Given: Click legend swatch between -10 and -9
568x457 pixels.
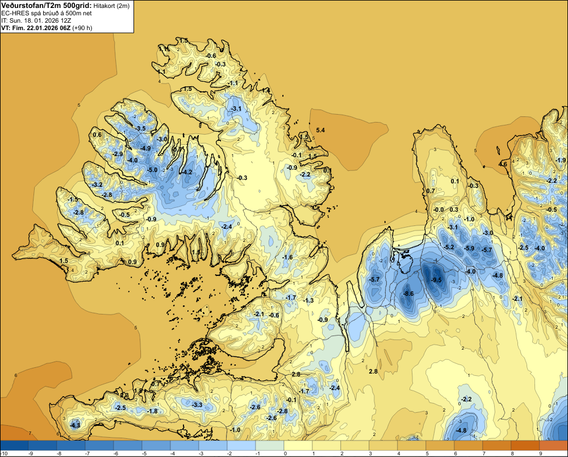Looking at the screenshot, I should pyautogui.click(x=14, y=446).
